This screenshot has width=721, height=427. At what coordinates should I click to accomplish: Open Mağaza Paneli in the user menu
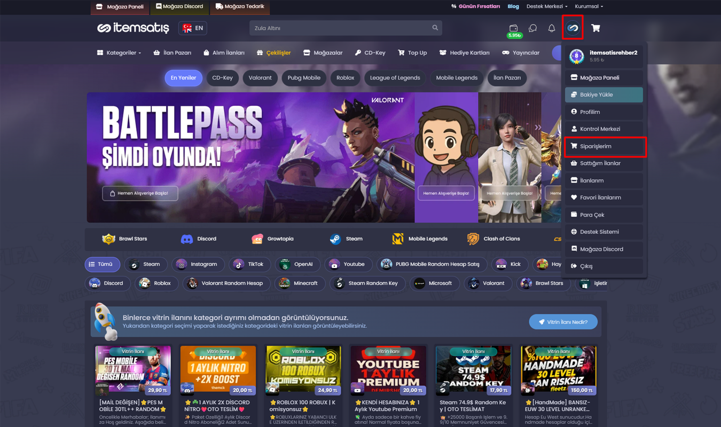pyautogui.click(x=604, y=77)
